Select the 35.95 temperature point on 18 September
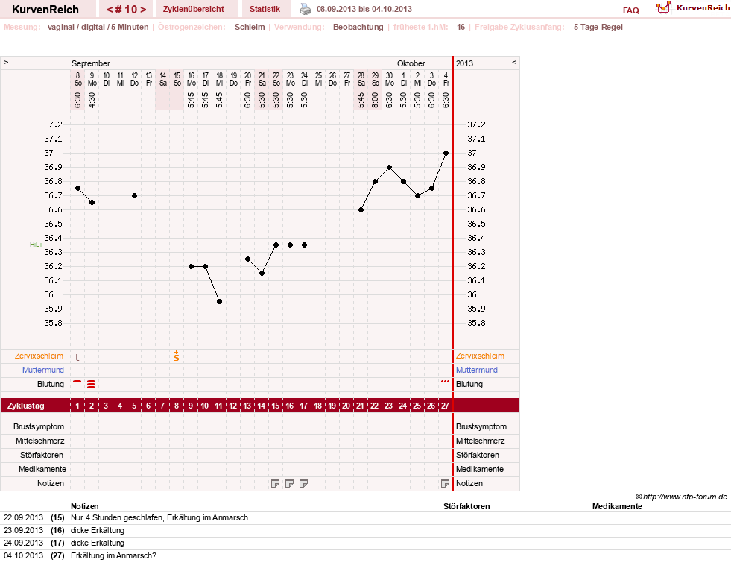 point(220,302)
